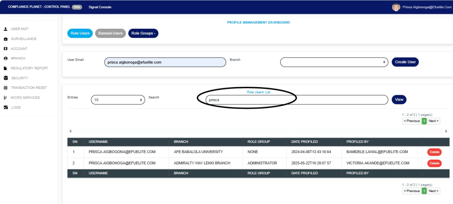The height and width of the screenshot is (204, 453).
Task: Click the User Mgt person icon
Action: tap(6, 29)
